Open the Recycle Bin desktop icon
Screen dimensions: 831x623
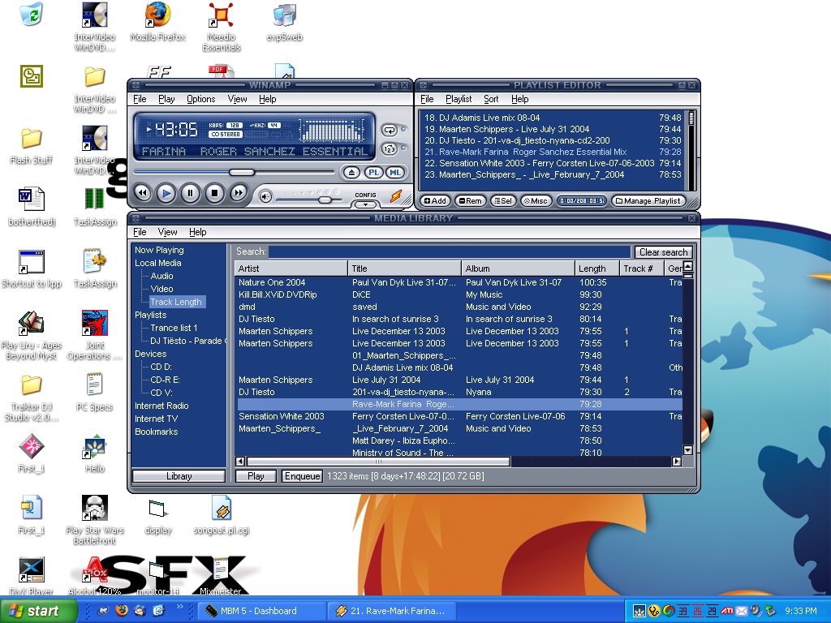[32, 14]
